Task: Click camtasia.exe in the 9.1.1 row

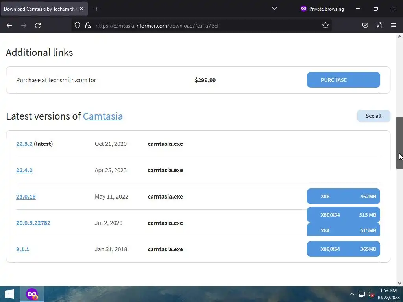Action: point(165,249)
